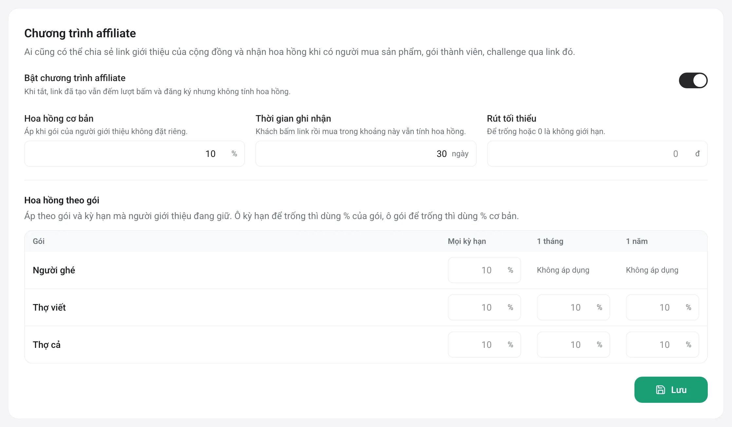Image resolution: width=732 pixels, height=427 pixels.
Task: Click the '1 năm' column header
Action: coord(637,241)
